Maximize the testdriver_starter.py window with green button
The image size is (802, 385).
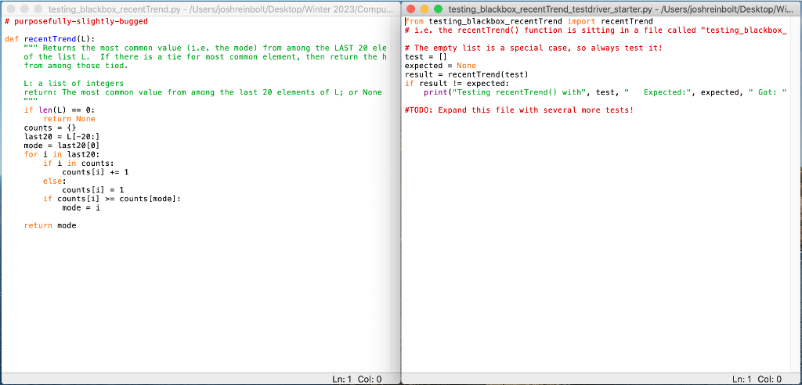click(438, 9)
